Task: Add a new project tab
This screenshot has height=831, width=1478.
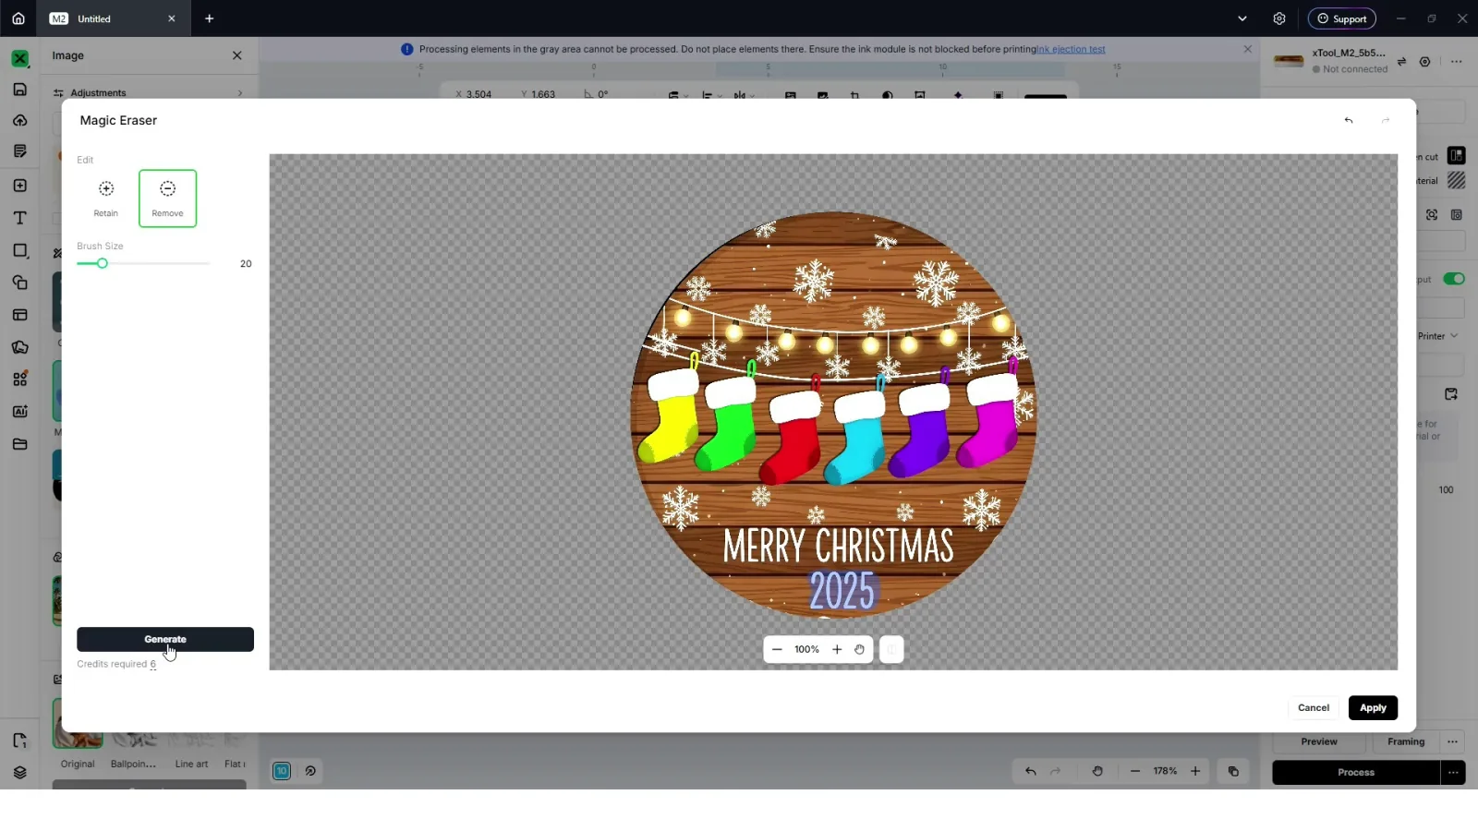Action: (x=210, y=18)
